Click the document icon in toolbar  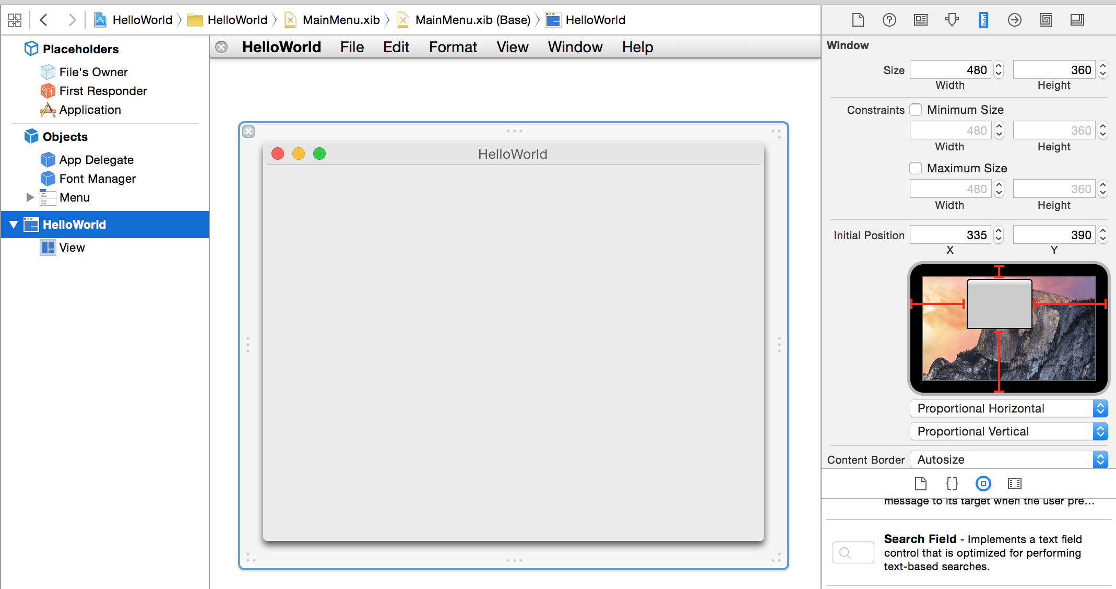coord(858,20)
